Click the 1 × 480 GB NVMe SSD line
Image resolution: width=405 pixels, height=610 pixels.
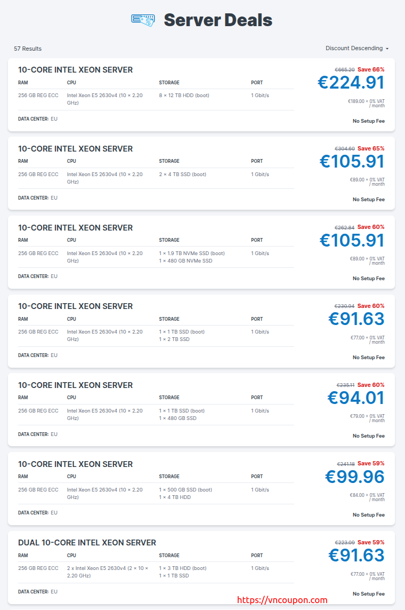(x=185, y=261)
